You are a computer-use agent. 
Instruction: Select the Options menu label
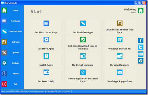pyautogui.click(x=15, y=53)
